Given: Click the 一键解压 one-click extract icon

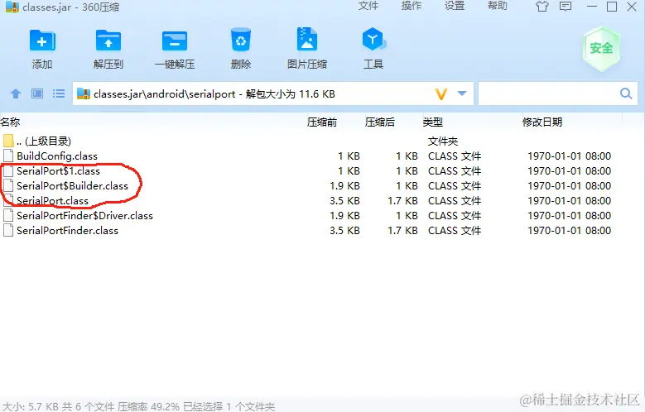Looking at the screenshot, I should pos(175,41).
